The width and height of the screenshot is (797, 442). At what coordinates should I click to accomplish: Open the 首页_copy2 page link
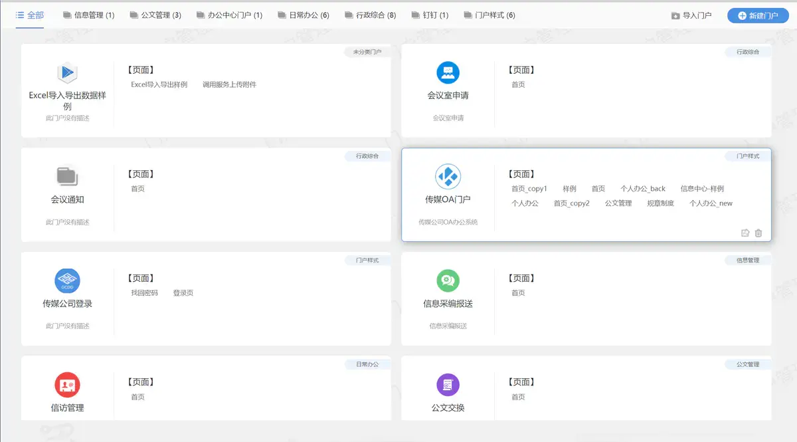point(572,203)
